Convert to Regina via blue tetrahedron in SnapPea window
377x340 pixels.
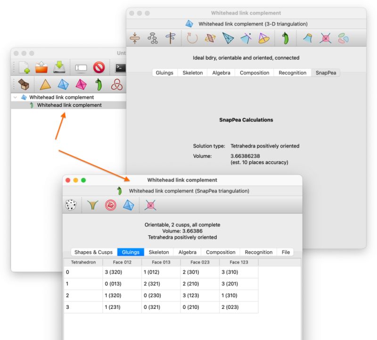tap(128, 205)
